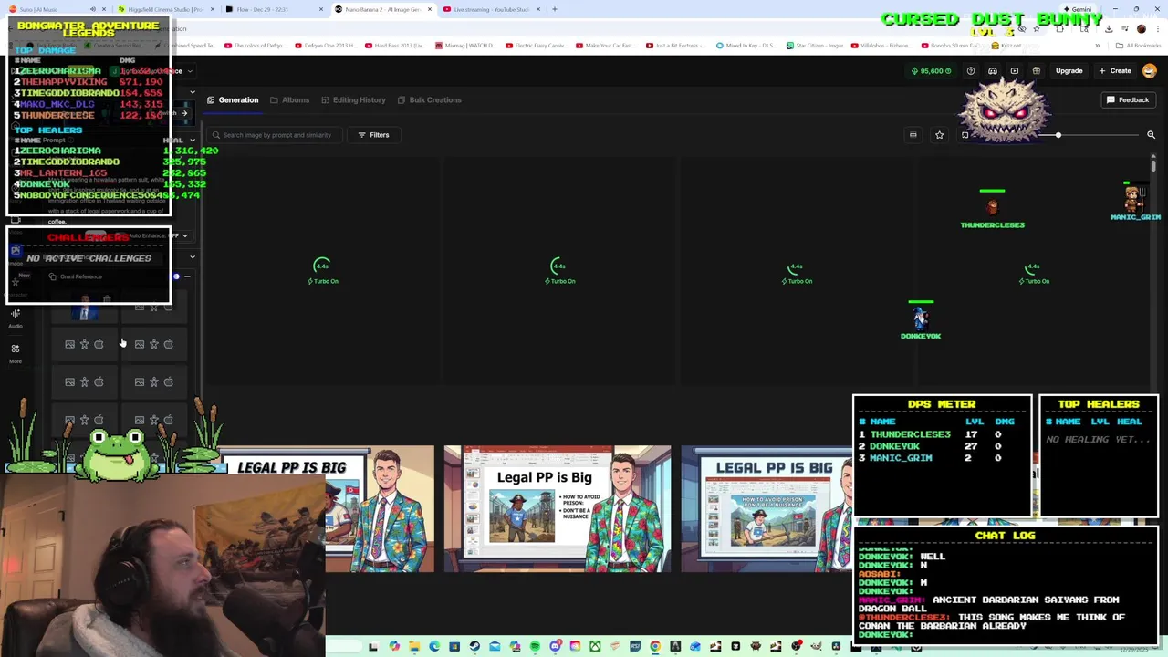Click the zoom magnifier icon beside slider
Screen dimensions: 1168x657
(1151, 135)
